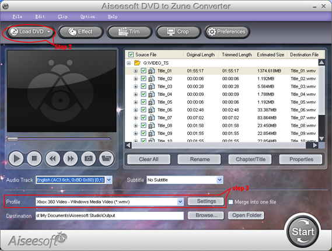This screenshot has width=332, height=251.
Task: Click the fast forward playback button
Action: click(70, 158)
